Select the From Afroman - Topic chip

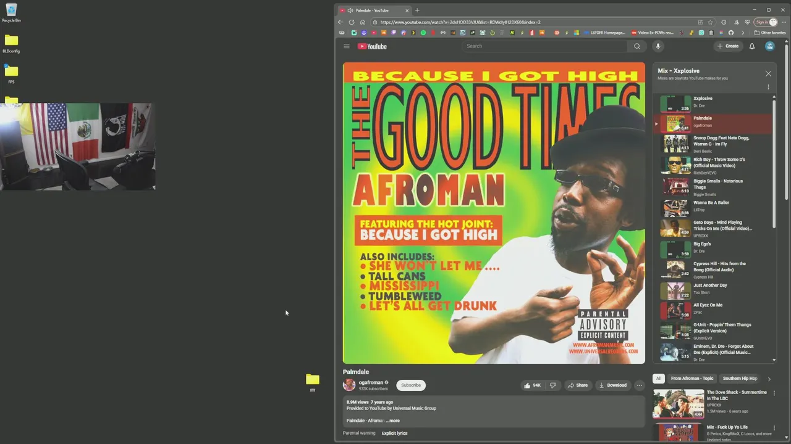click(692, 379)
